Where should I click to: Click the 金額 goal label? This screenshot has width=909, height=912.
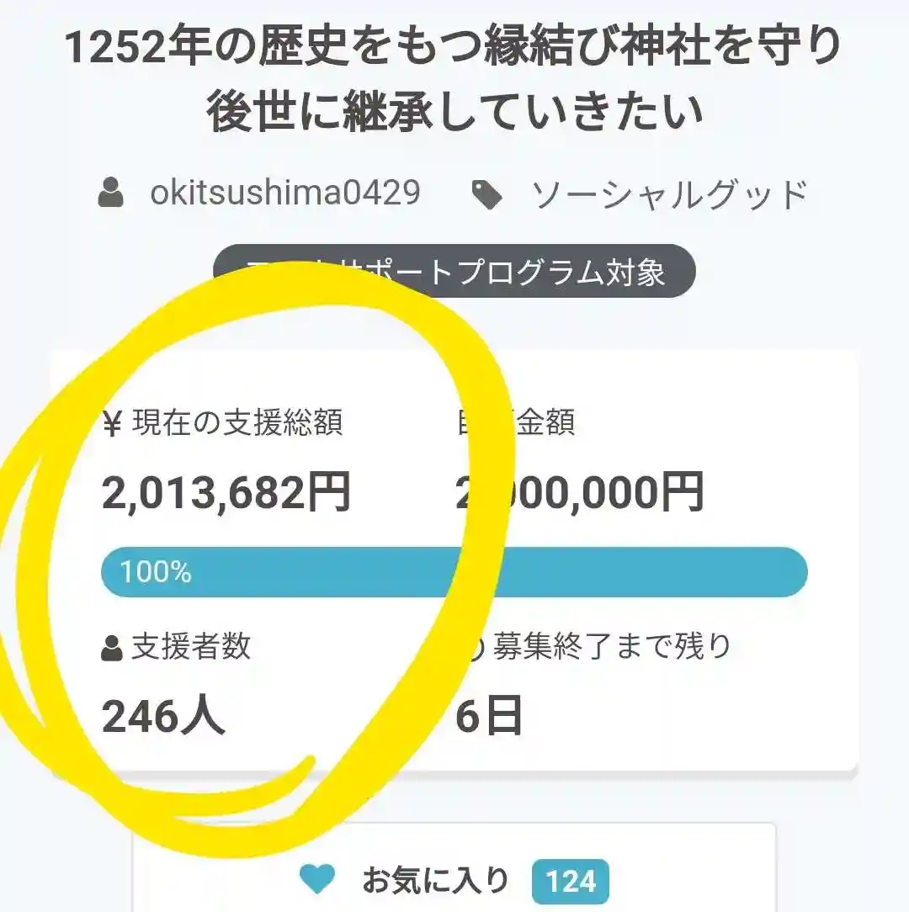click(x=545, y=423)
